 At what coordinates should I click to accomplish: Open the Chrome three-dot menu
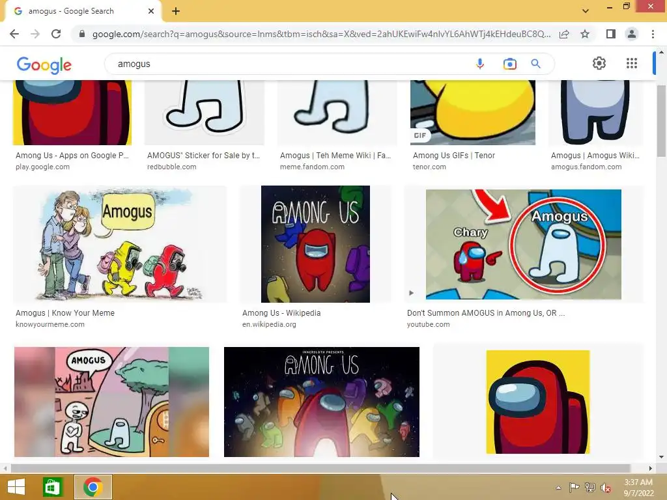tap(653, 34)
